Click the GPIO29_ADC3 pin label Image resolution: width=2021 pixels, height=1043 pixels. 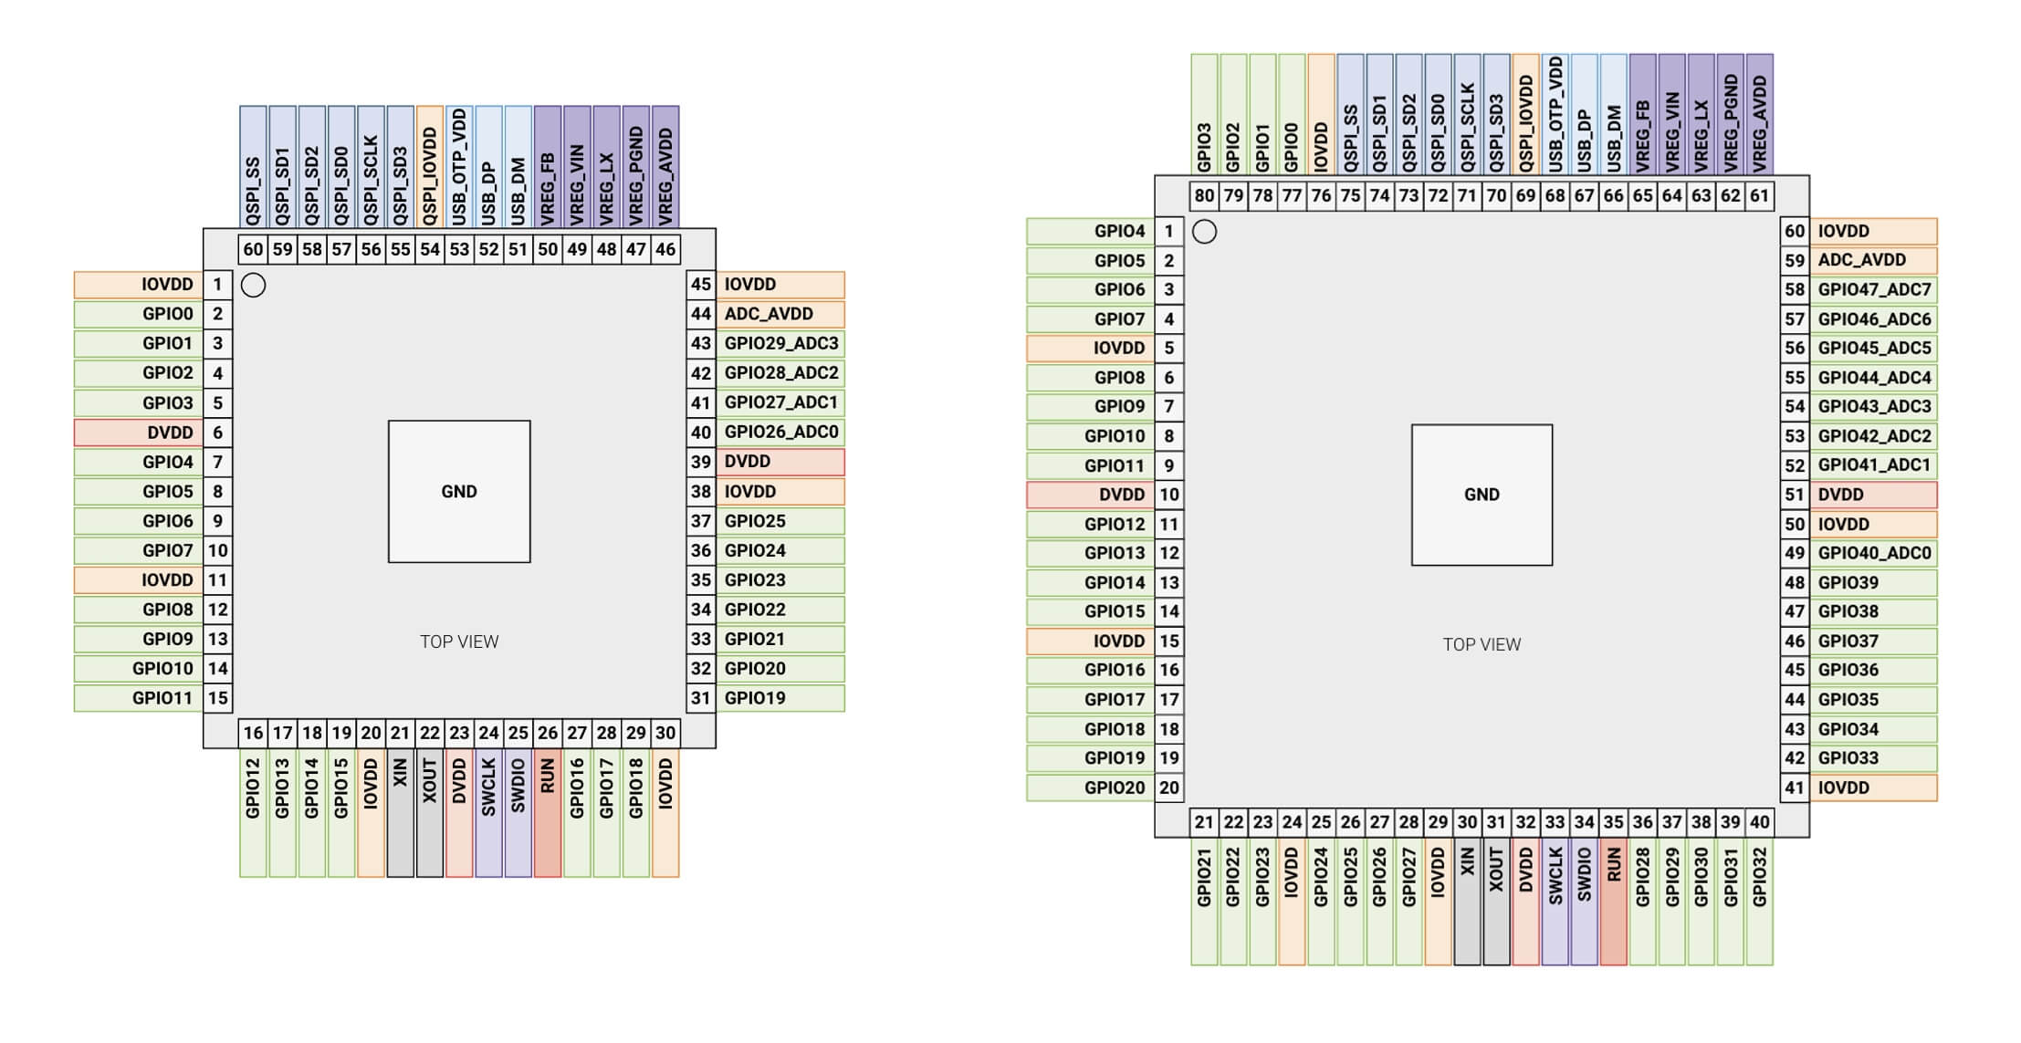pos(780,344)
